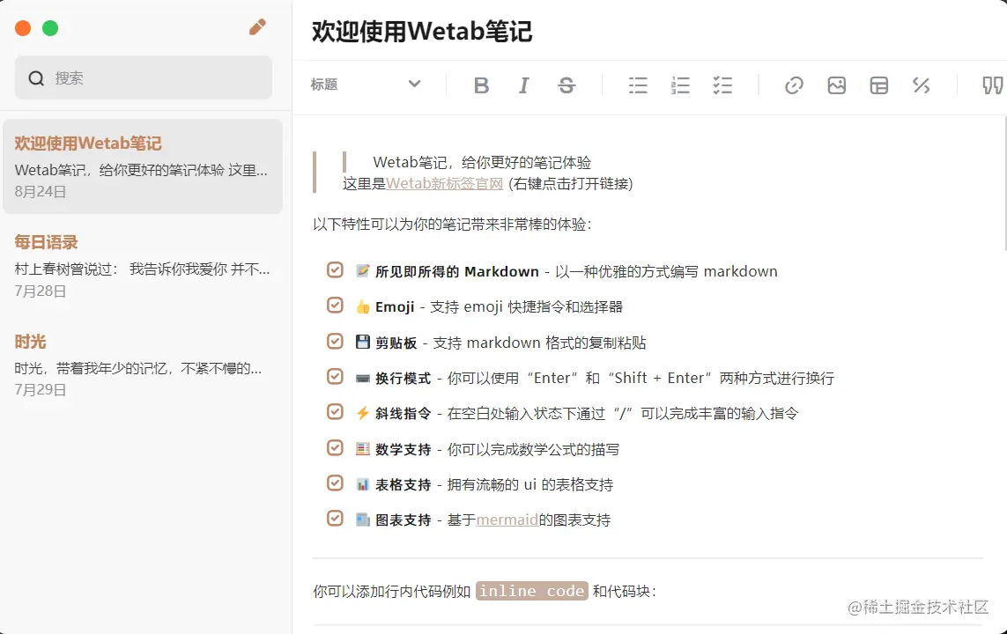
Task: Uncheck the 换行模式 checkbox
Action: (x=335, y=376)
